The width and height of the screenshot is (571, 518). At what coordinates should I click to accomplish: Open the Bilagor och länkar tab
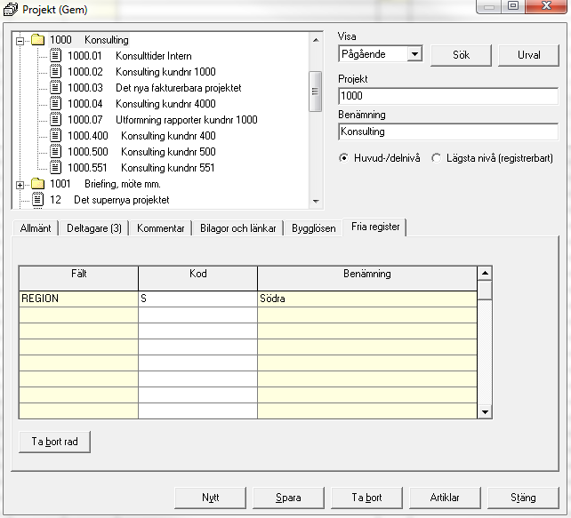pyautogui.click(x=238, y=228)
